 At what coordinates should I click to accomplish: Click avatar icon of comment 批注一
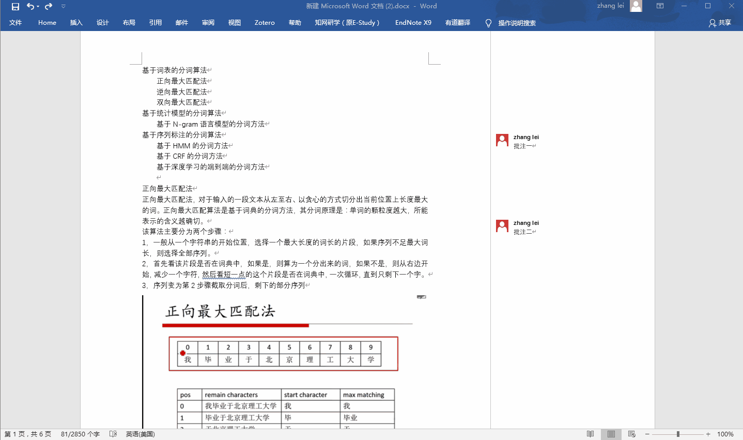point(502,140)
